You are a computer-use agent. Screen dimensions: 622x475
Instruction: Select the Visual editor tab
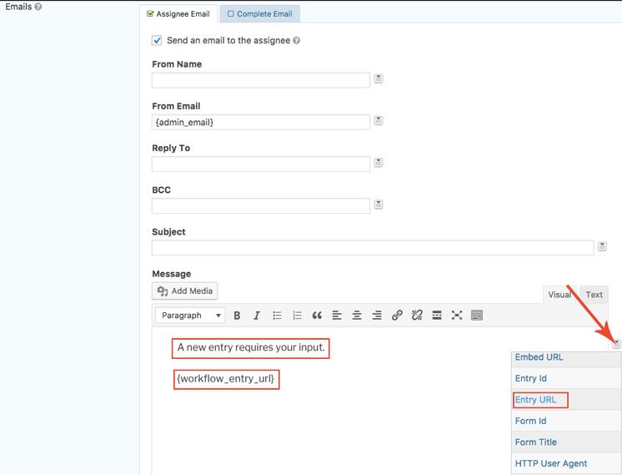coord(559,295)
